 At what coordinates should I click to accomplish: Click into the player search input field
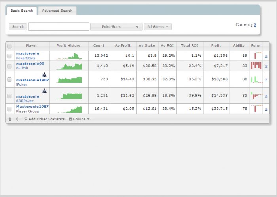tap(59, 26)
